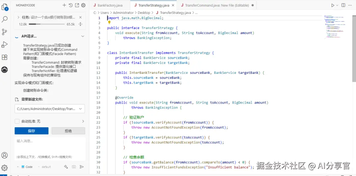Click the '// 验证账户' comment
356x176 pixels.
(x=134, y=117)
